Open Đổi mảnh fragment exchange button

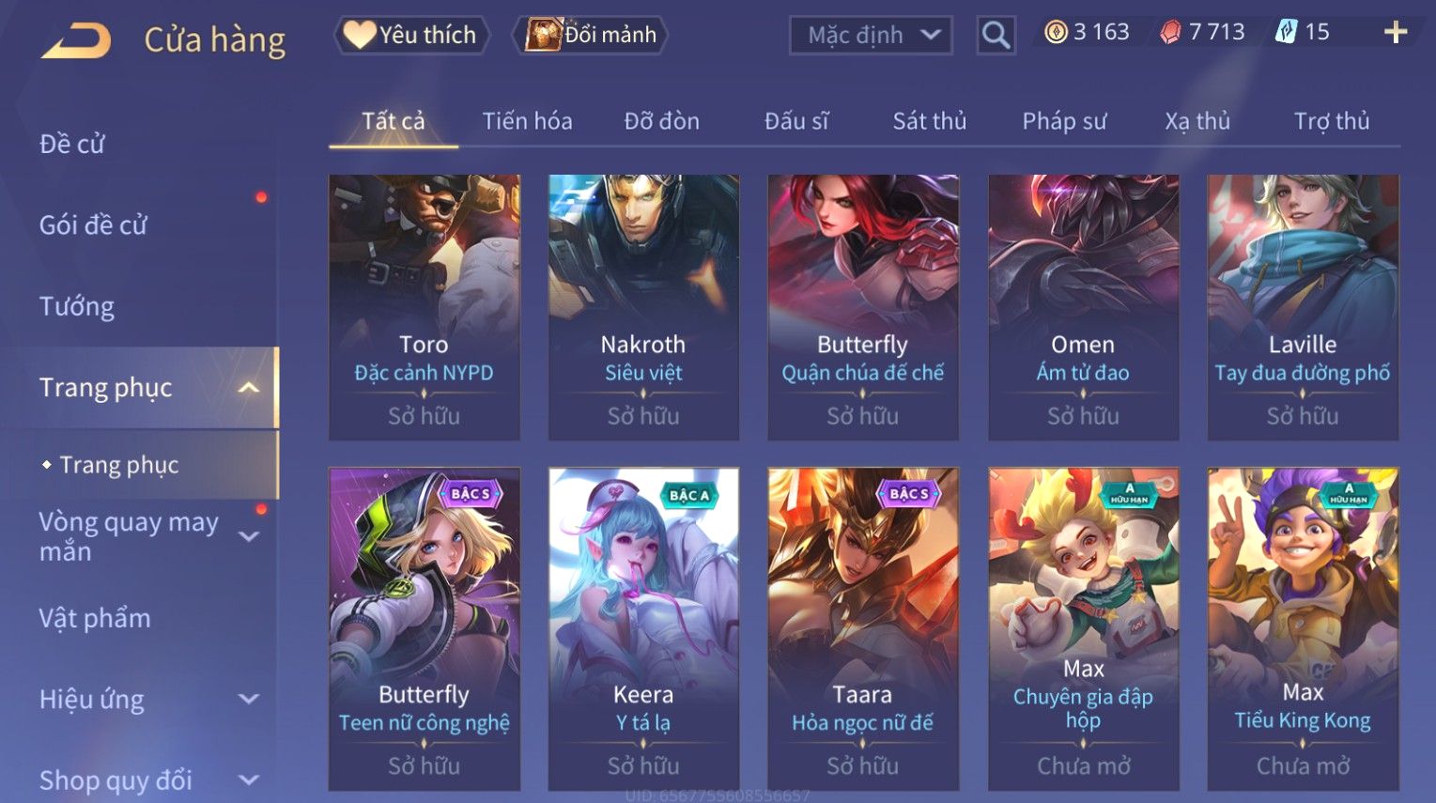click(x=590, y=35)
